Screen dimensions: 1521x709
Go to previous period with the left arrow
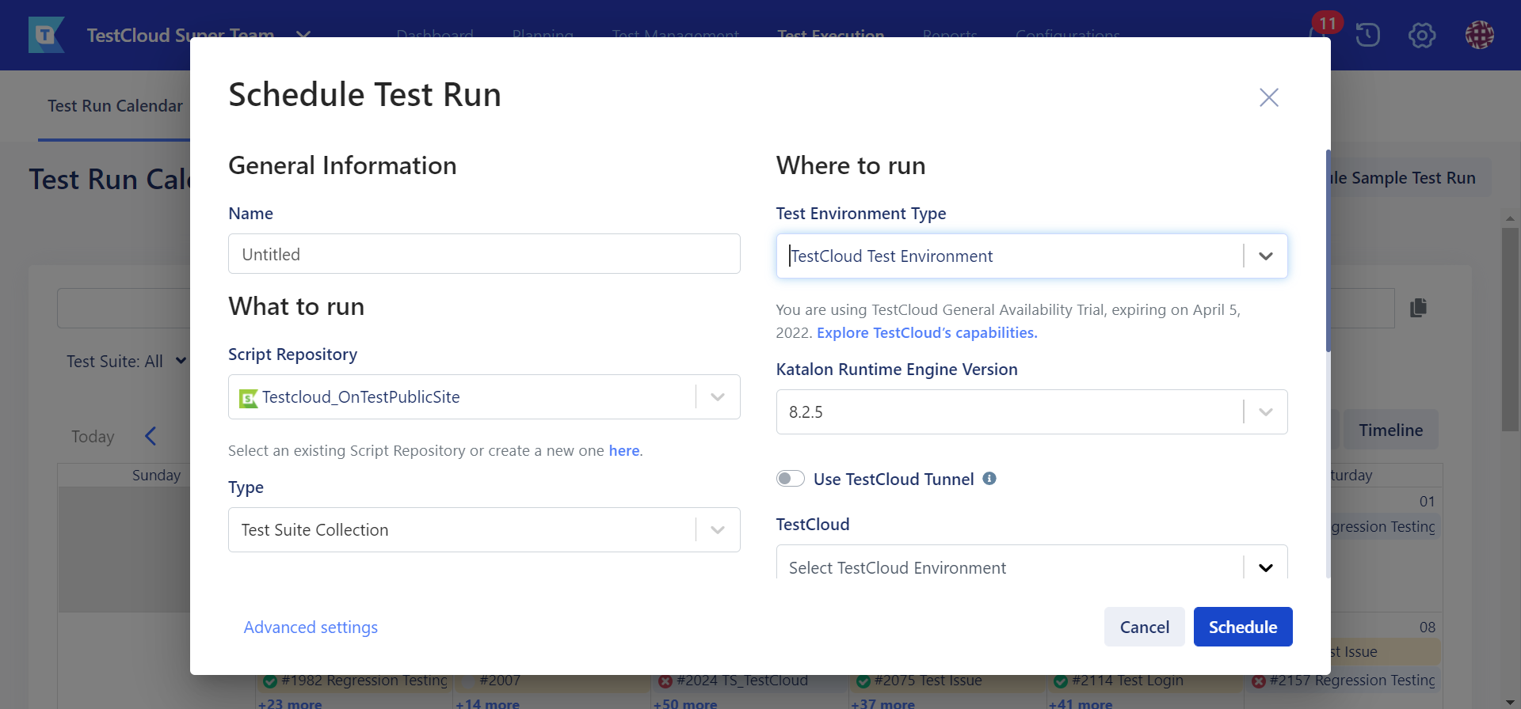click(x=151, y=436)
